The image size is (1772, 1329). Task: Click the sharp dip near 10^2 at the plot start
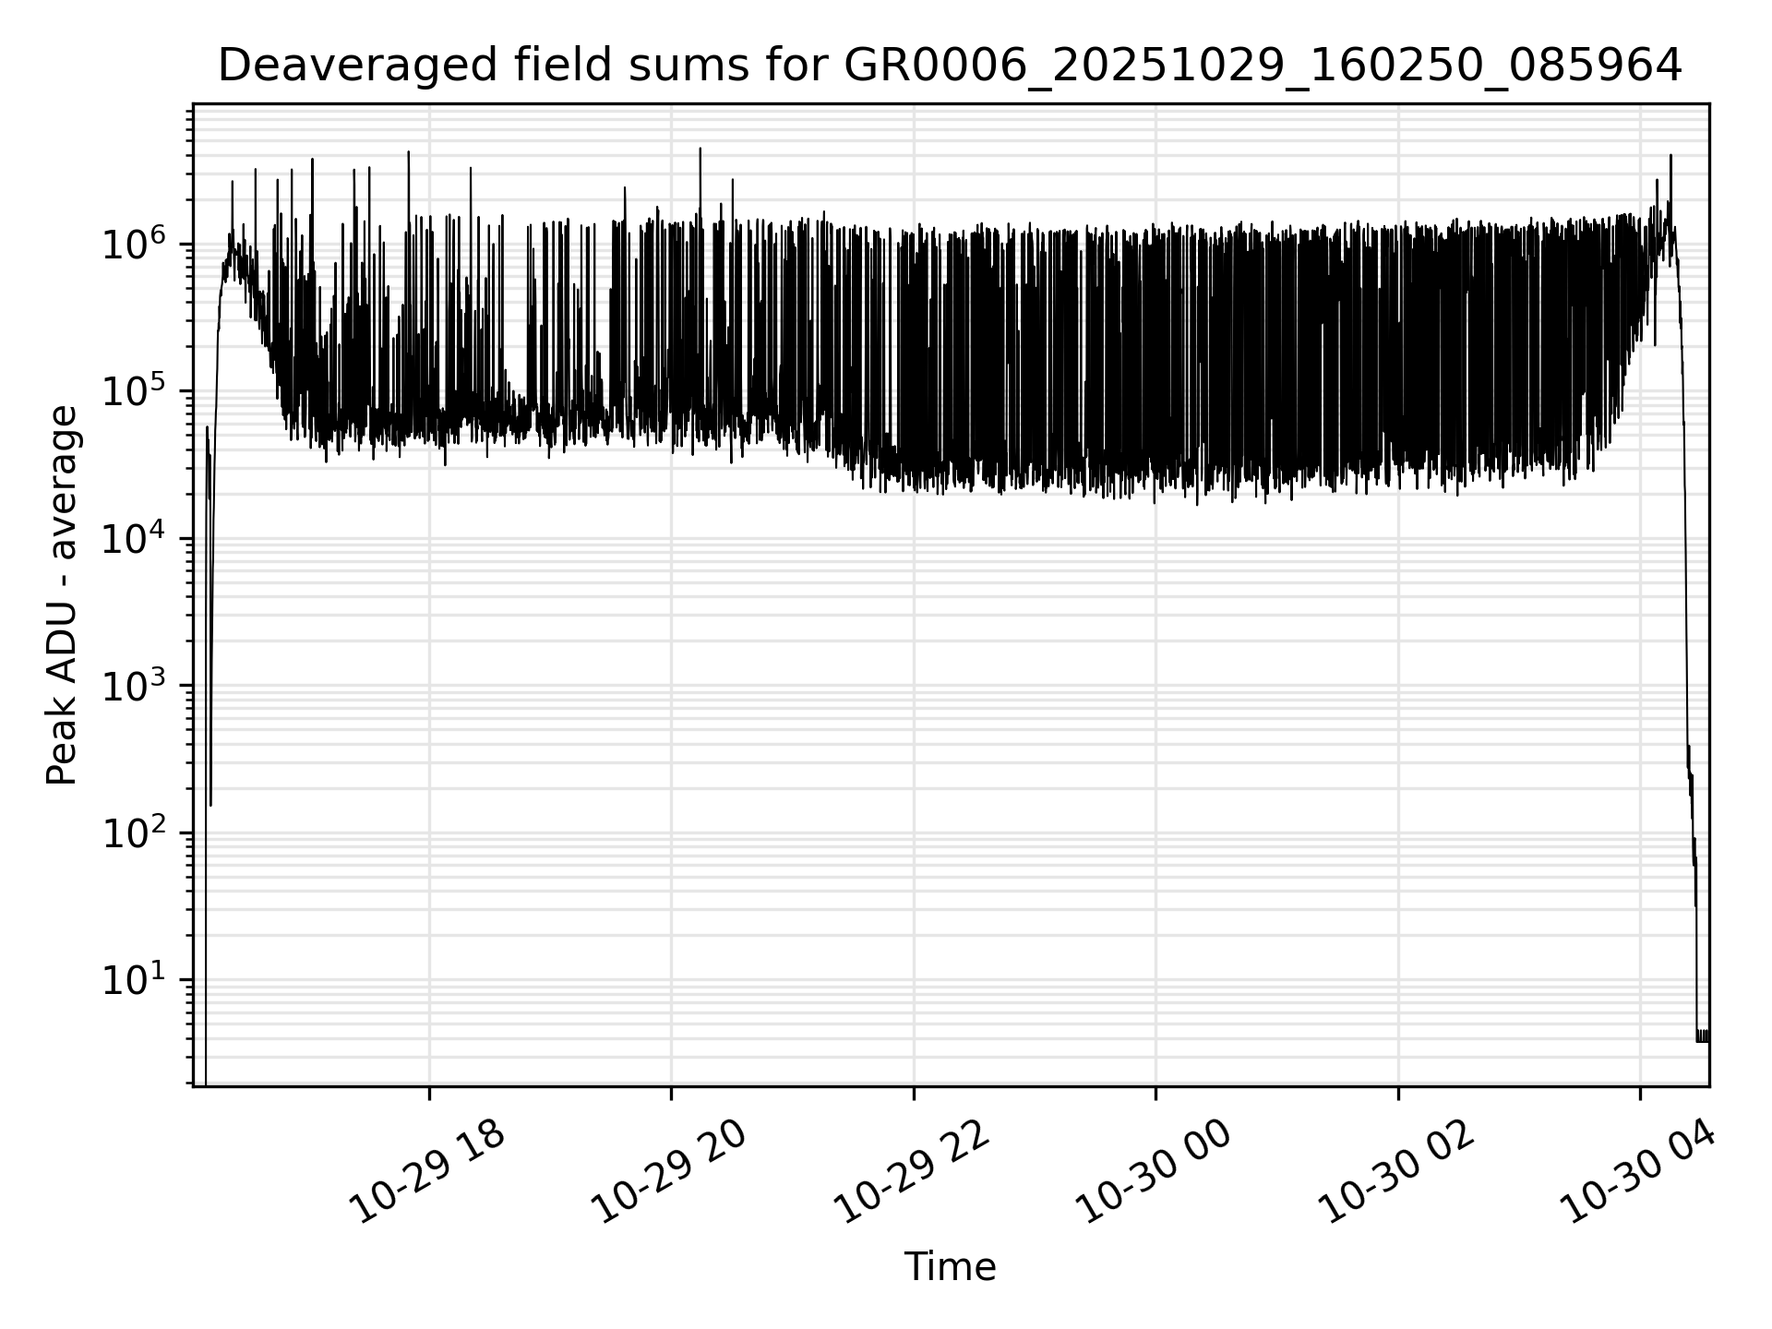tap(210, 801)
